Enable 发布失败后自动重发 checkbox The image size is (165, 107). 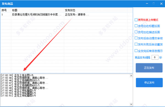pos(136,44)
